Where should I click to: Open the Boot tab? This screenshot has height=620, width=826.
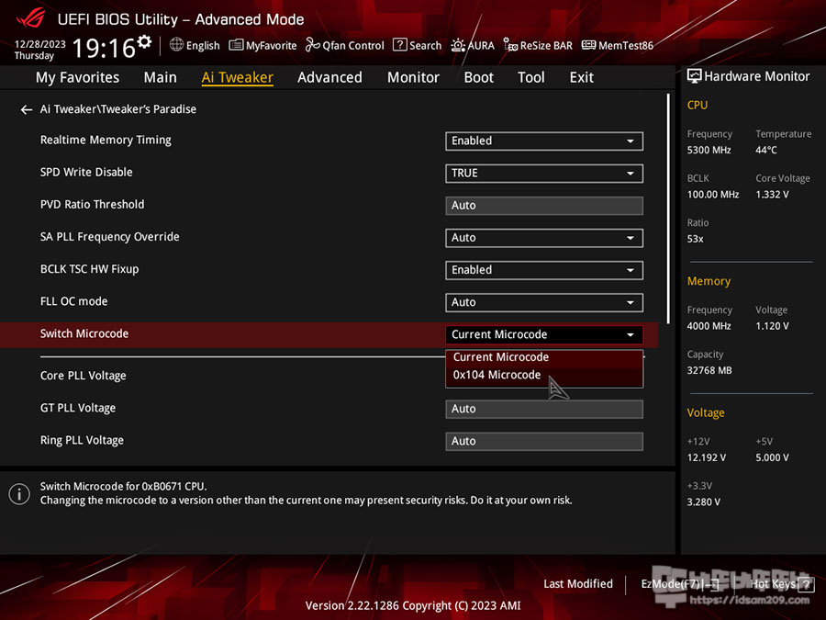point(478,77)
